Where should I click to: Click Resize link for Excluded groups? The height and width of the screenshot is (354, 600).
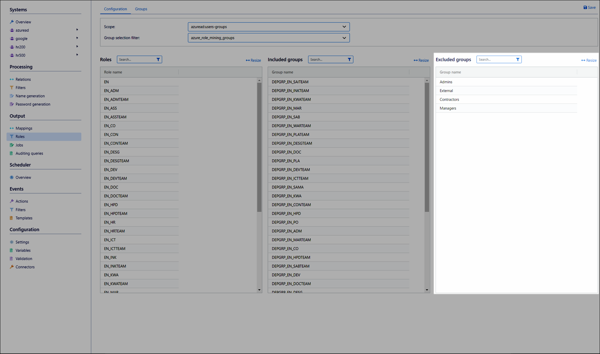(589, 60)
